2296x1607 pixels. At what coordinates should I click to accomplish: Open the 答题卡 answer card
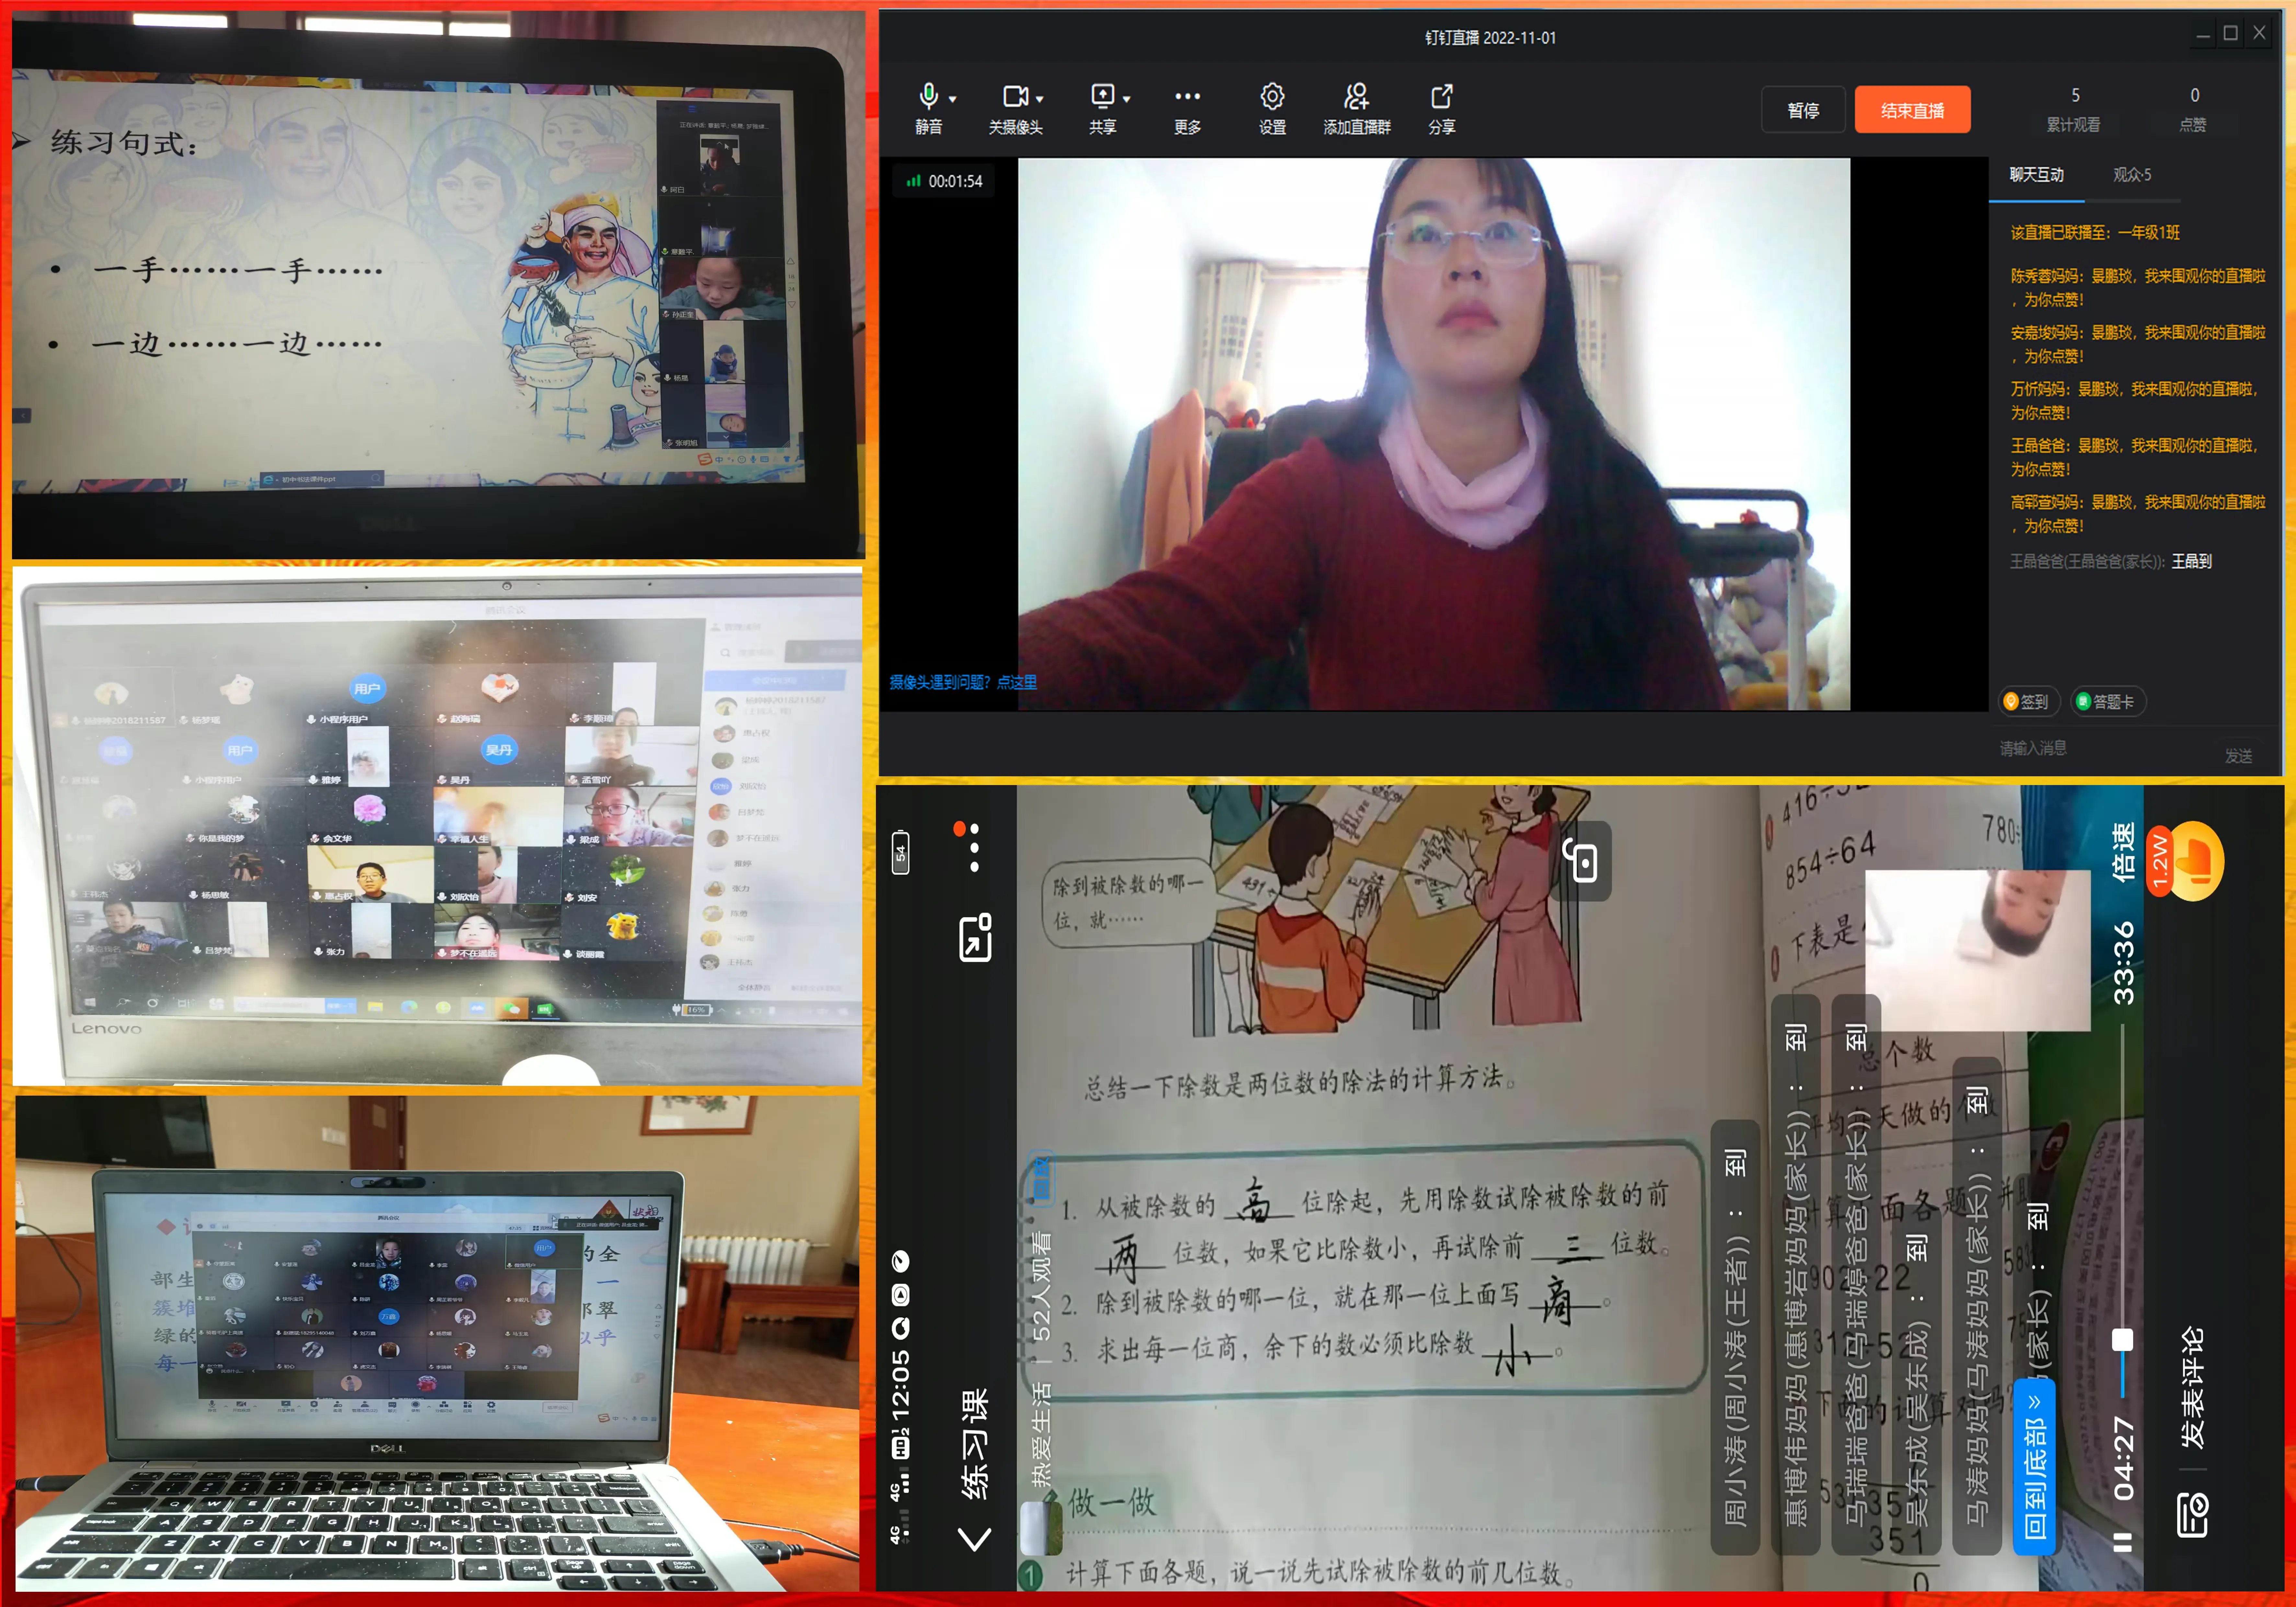point(2109,702)
